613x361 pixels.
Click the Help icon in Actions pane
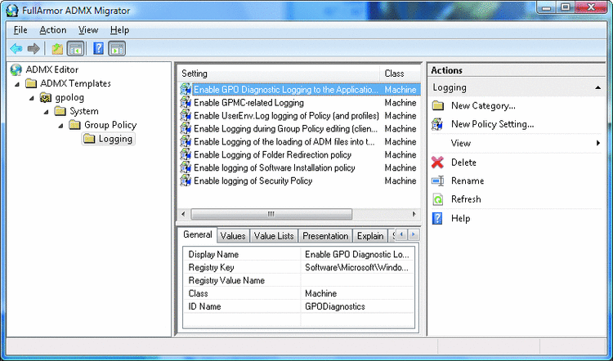[x=437, y=218]
